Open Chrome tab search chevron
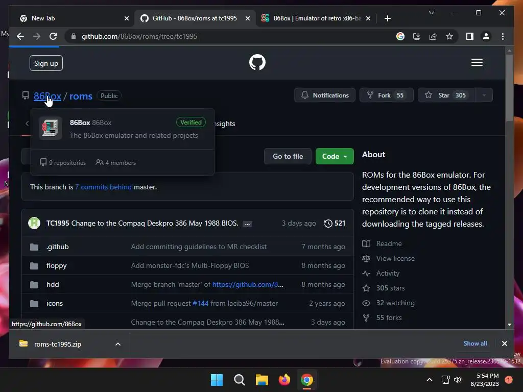523x392 pixels. coord(431,13)
